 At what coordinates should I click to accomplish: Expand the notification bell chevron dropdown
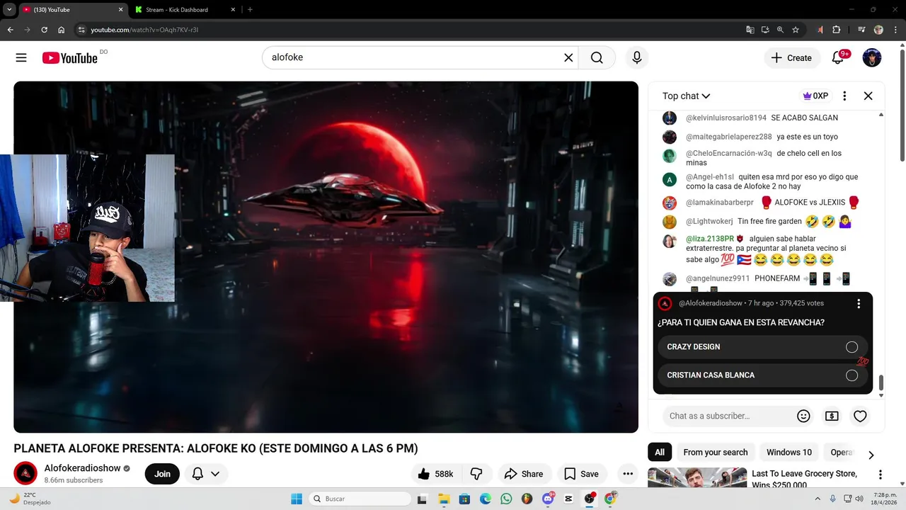215,474
